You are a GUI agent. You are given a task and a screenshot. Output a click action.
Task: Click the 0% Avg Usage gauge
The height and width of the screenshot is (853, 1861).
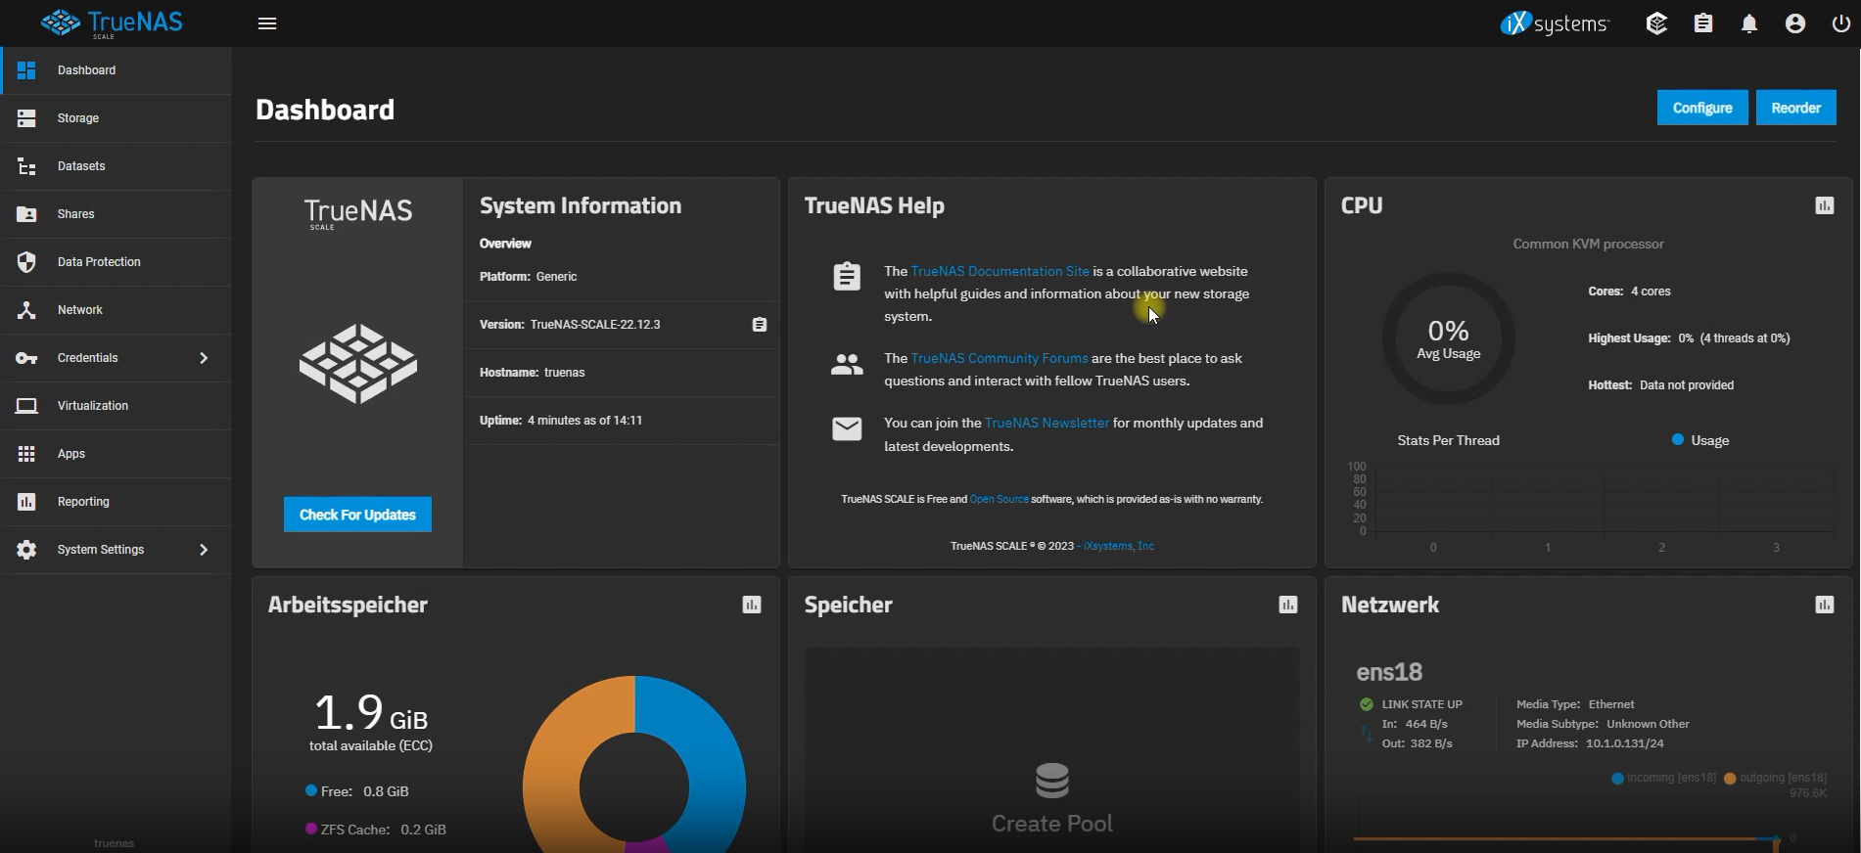tap(1449, 338)
